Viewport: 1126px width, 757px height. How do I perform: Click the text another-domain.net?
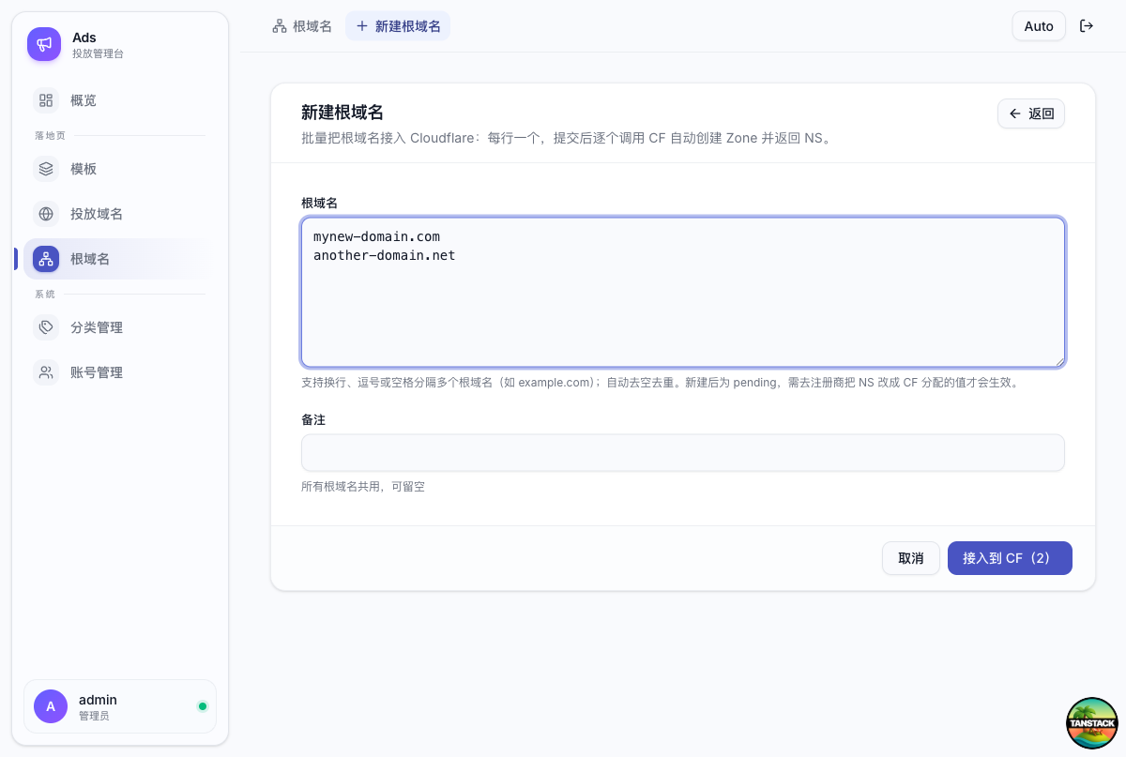point(385,255)
